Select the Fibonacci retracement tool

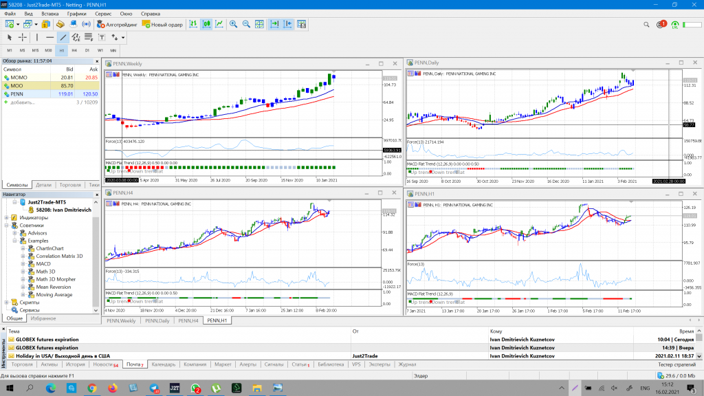point(89,37)
